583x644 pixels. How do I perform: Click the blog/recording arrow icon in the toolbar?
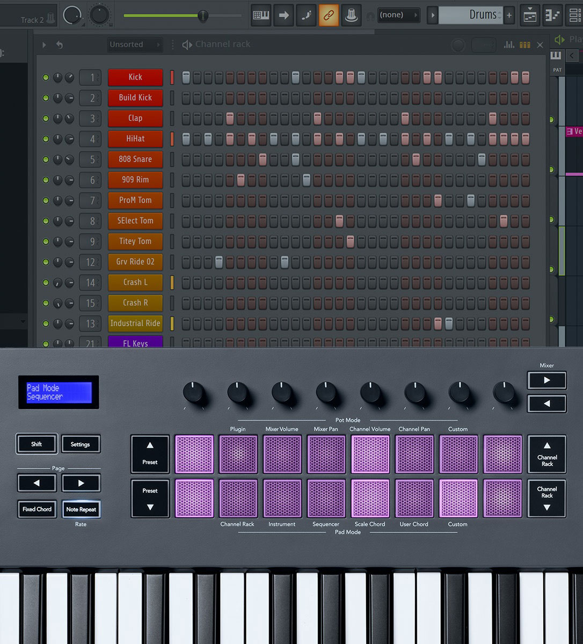(283, 14)
